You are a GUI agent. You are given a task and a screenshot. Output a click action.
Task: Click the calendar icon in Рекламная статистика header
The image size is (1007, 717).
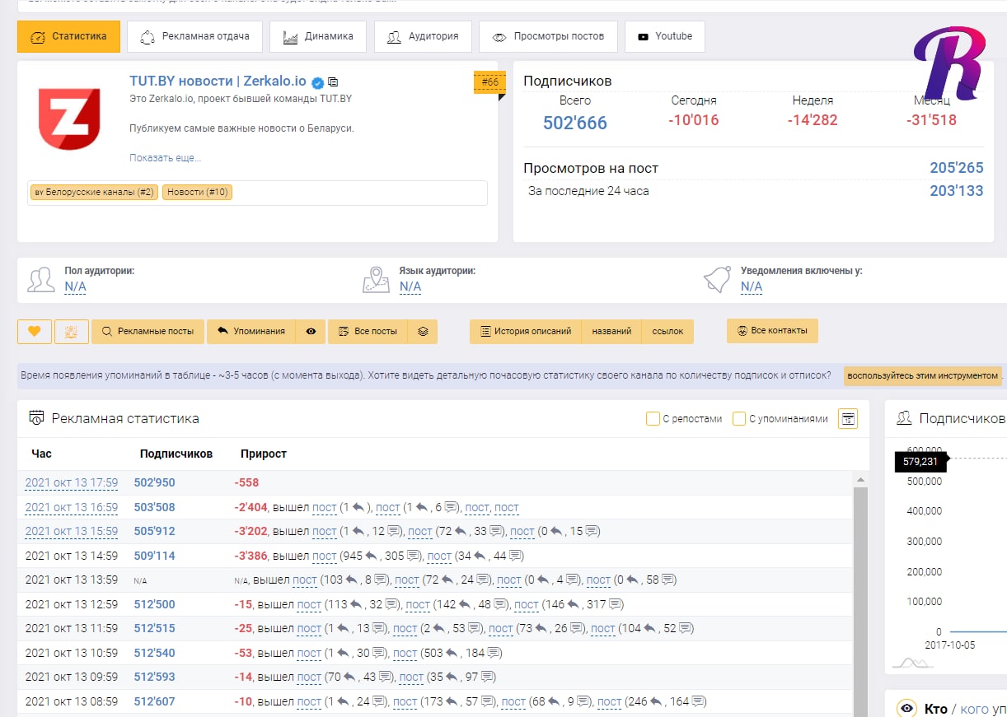(x=848, y=418)
